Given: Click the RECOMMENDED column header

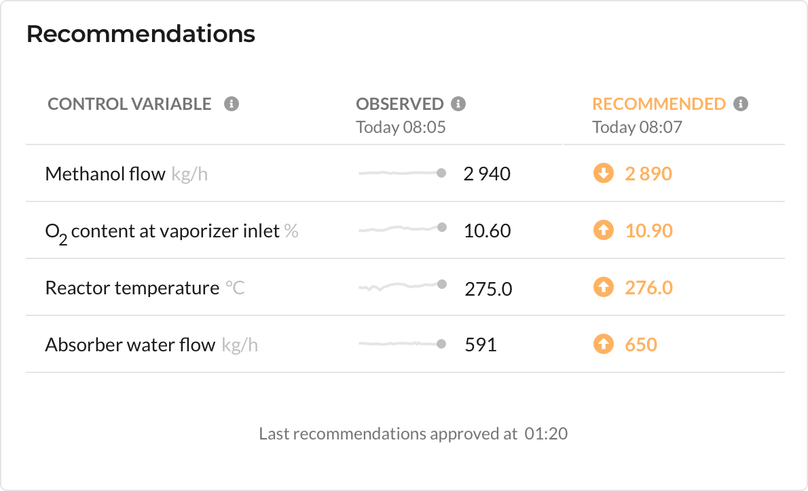Looking at the screenshot, I should [659, 104].
